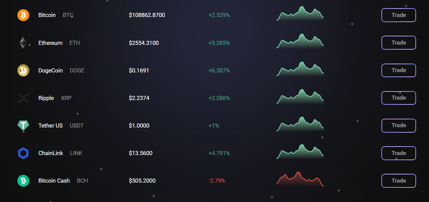The image size is (429, 202).
Task: Click the +2.529% change value
Action: coord(219,15)
